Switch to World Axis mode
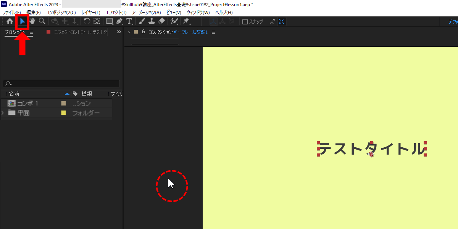 click(x=223, y=21)
